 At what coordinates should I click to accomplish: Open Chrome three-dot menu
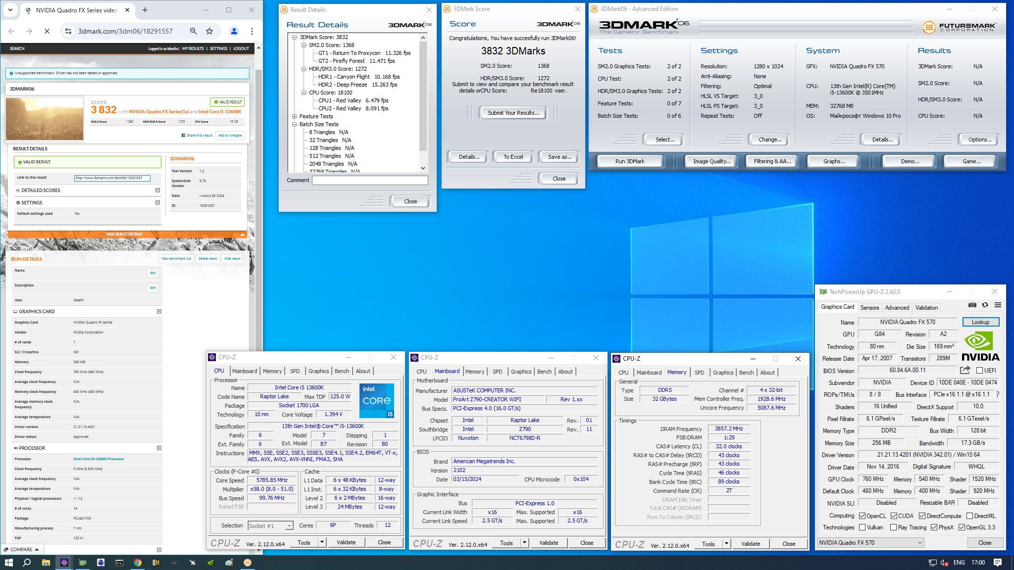point(252,31)
